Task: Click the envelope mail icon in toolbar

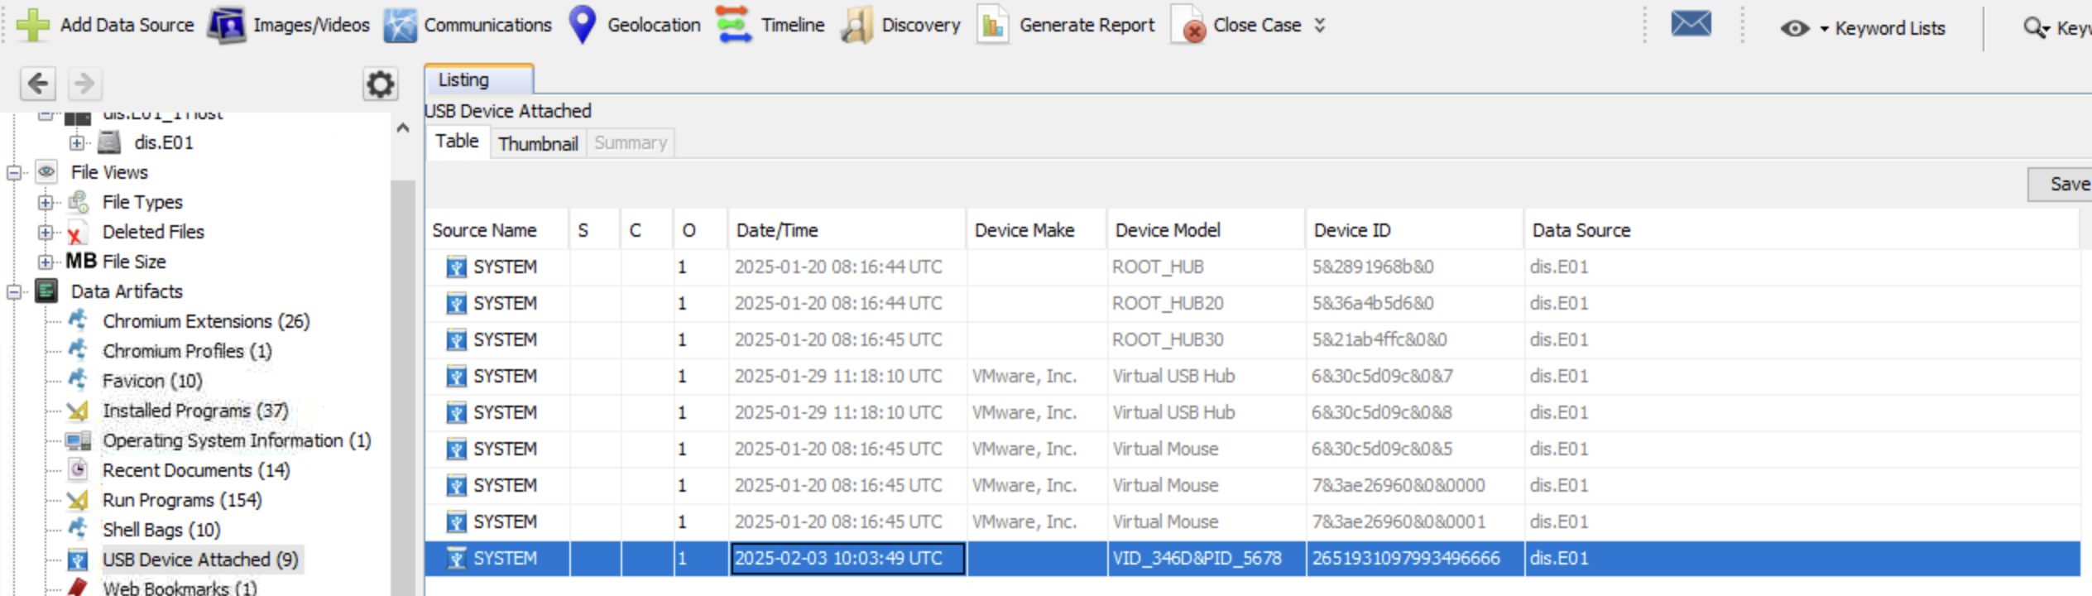Action: (x=1691, y=24)
